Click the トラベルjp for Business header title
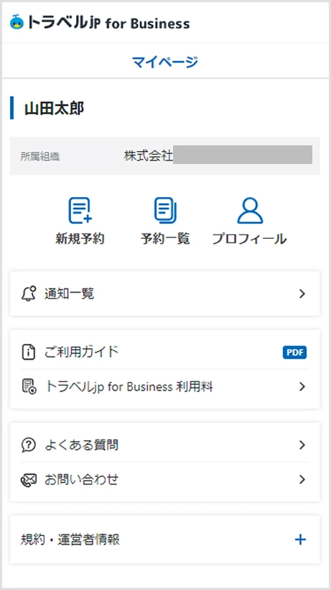Image resolution: width=331 pixels, height=590 pixels. click(109, 23)
